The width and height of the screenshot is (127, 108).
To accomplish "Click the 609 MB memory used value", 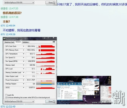I will [x=30, y=65].
